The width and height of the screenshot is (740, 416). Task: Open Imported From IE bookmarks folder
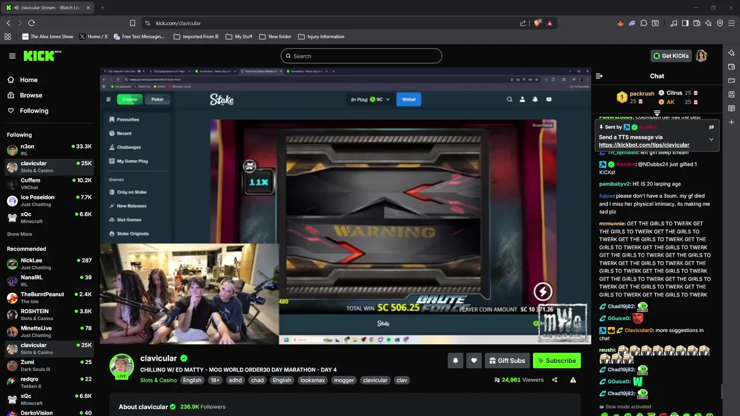click(x=196, y=36)
